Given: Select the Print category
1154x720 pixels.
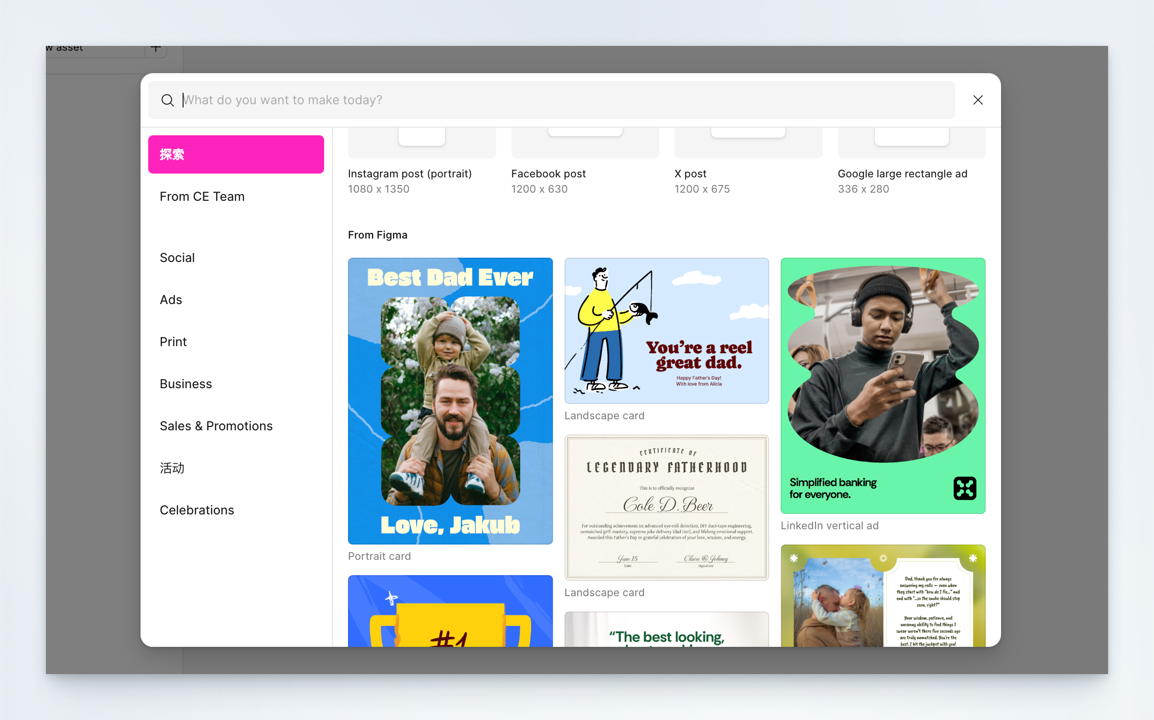Looking at the screenshot, I should [x=173, y=342].
